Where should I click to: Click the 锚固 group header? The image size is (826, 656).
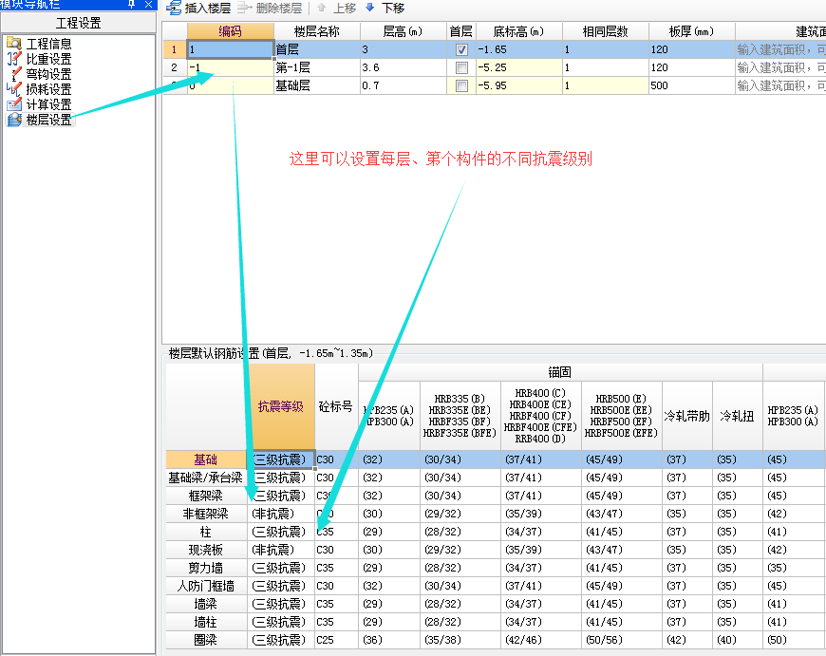tap(560, 372)
